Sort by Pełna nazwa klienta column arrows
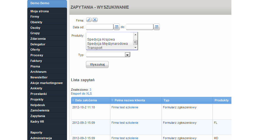 pyautogui.click(x=112, y=100)
